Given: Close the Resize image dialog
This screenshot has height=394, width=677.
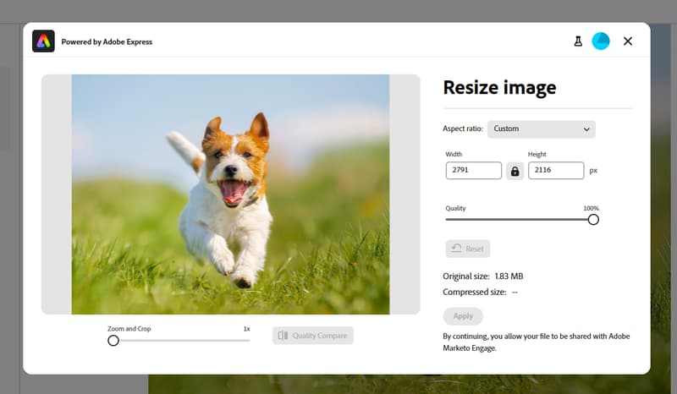Looking at the screenshot, I should (x=628, y=41).
